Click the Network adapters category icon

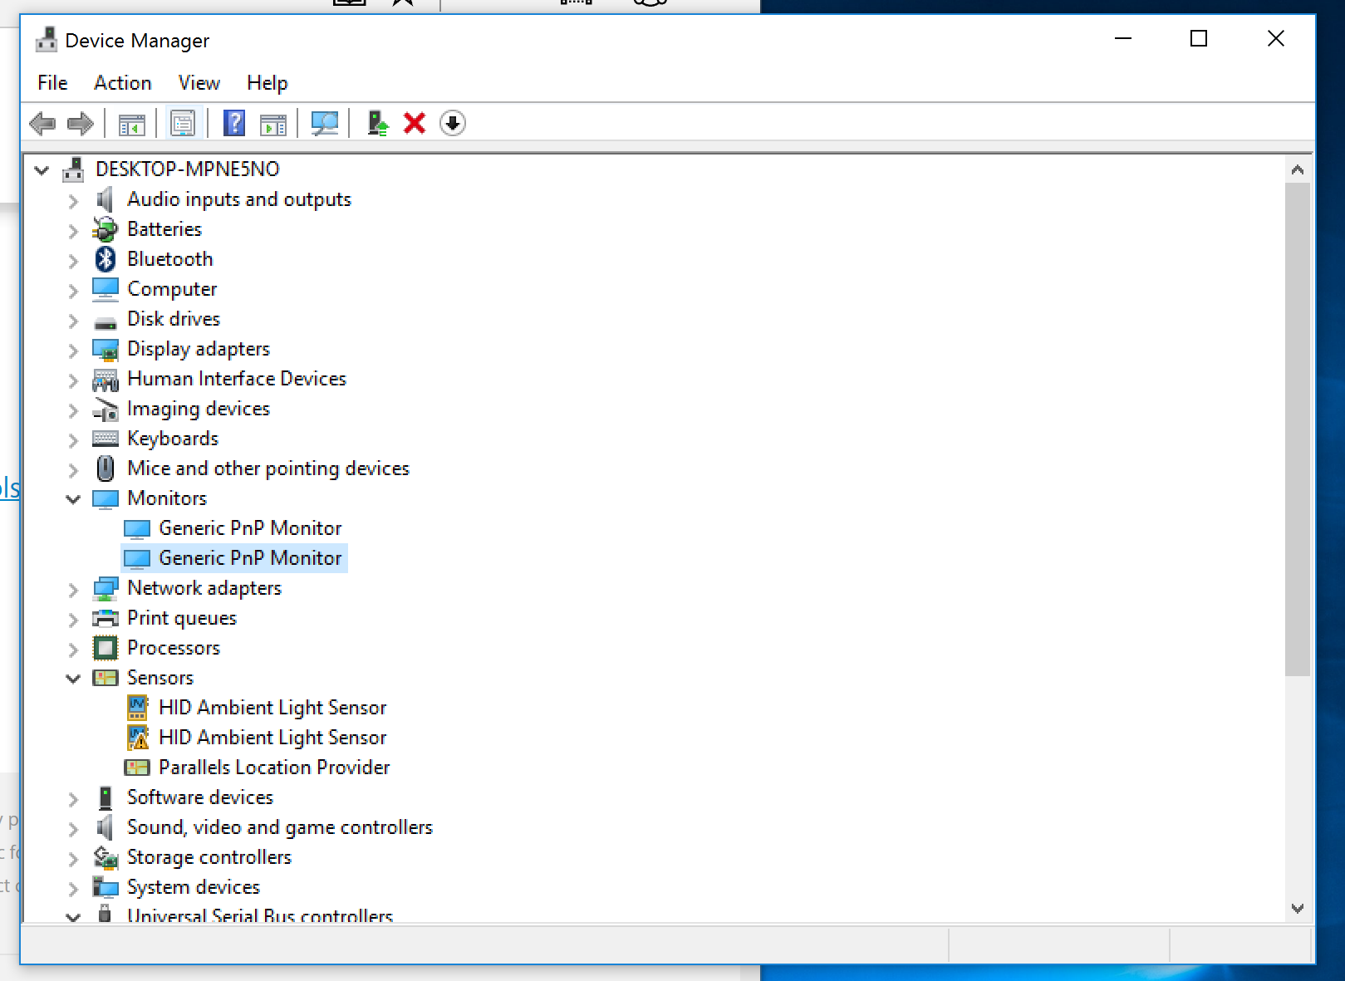[x=106, y=589]
